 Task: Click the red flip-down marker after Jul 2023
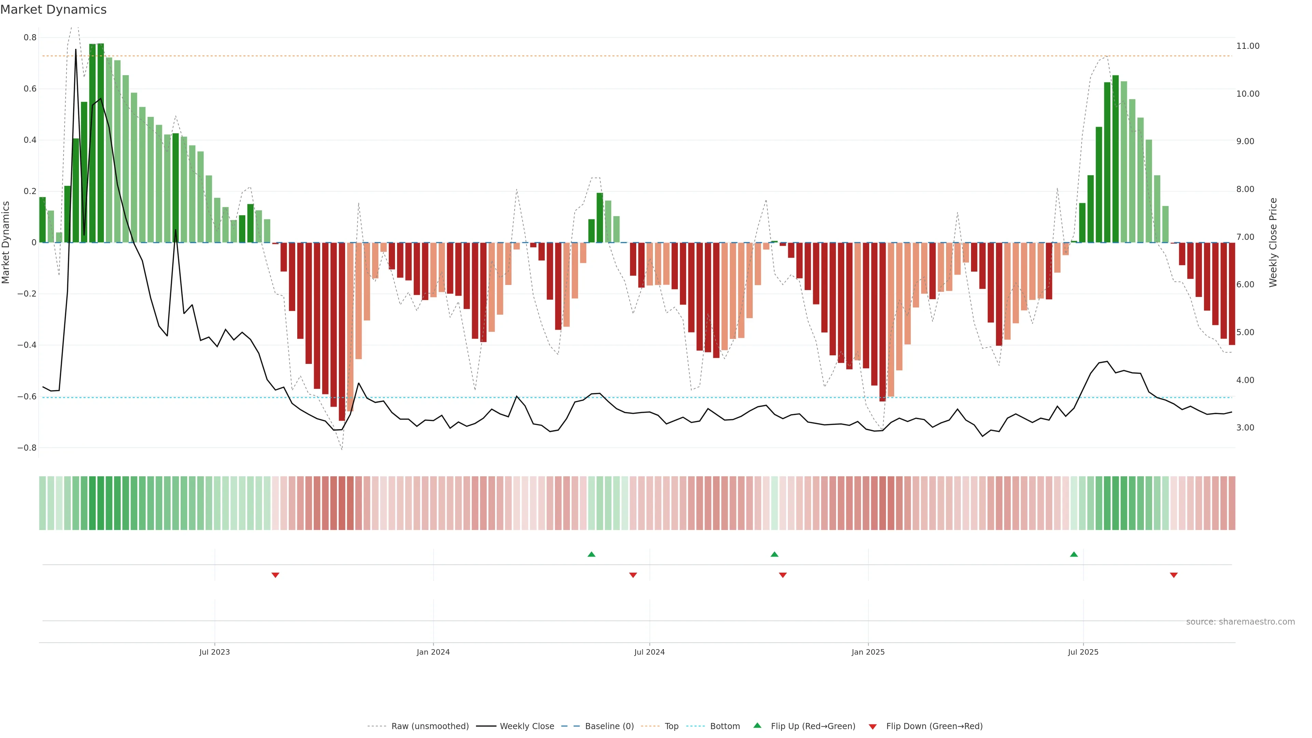(275, 575)
